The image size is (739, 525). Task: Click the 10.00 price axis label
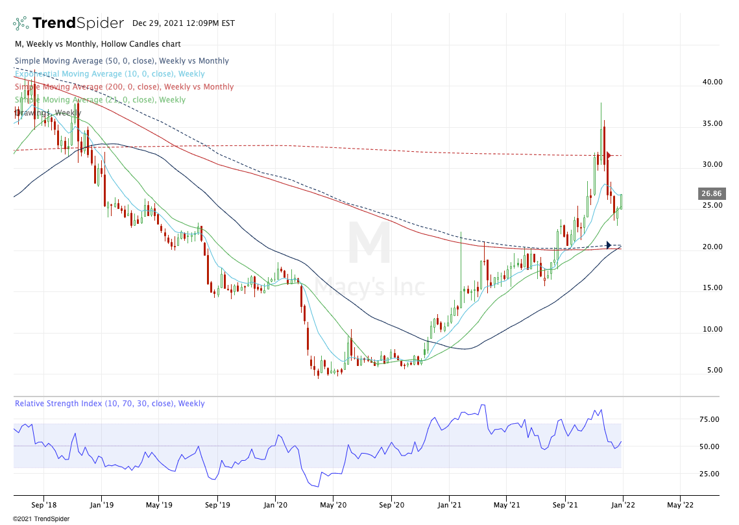tap(712, 330)
